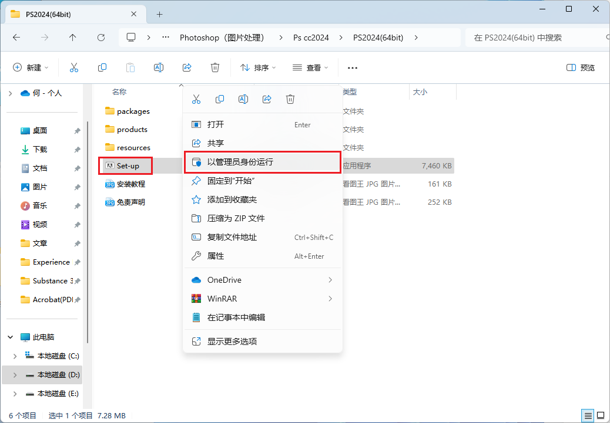Image resolution: width=610 pixels, height=423 pixels.
Task: Sort by the 大小 column header
Action: tap(420, 92)
